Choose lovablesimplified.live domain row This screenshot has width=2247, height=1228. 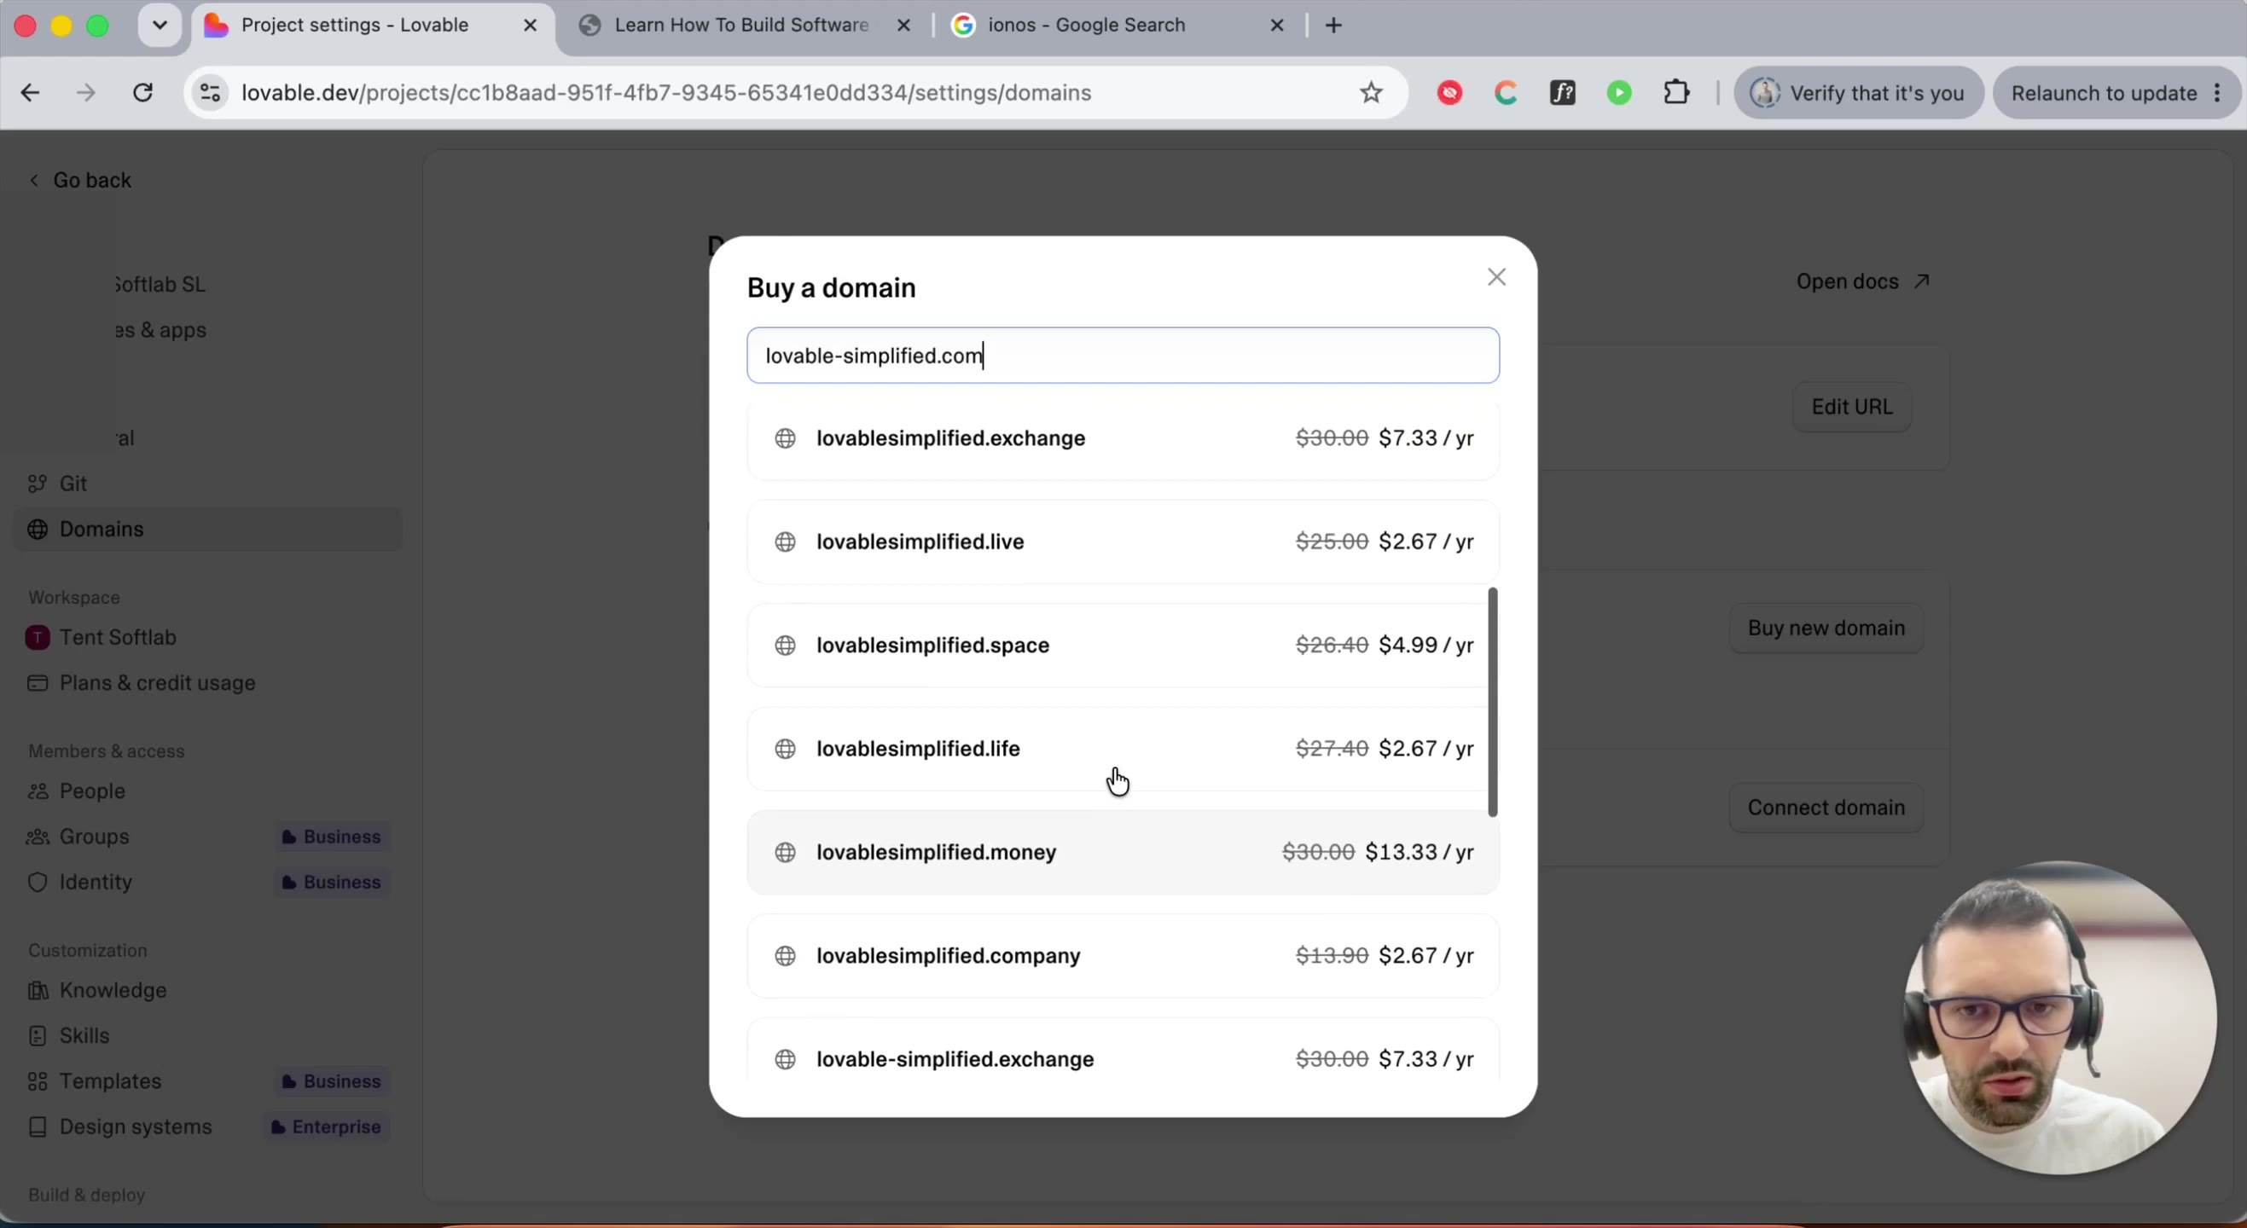click(x=1123, y=542)
